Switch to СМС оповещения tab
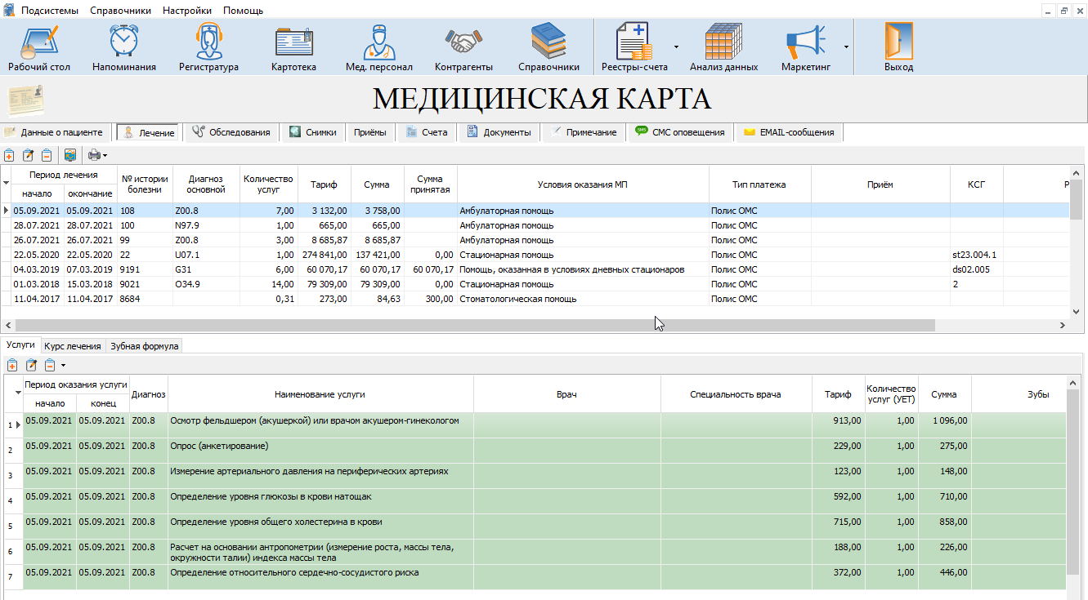 [680, 132]
